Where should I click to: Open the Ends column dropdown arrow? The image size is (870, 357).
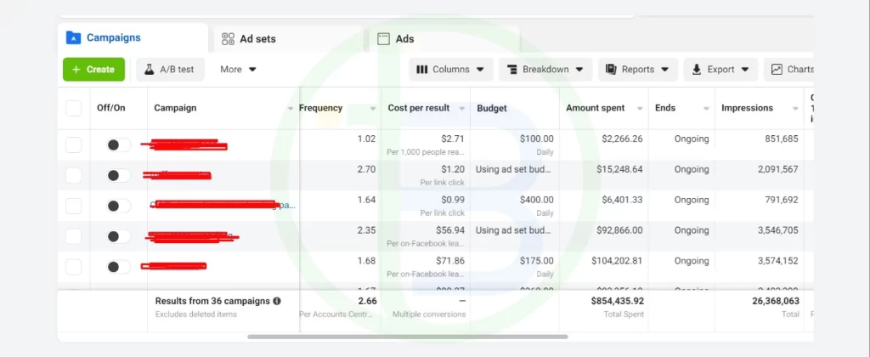(x=705, y=109)
